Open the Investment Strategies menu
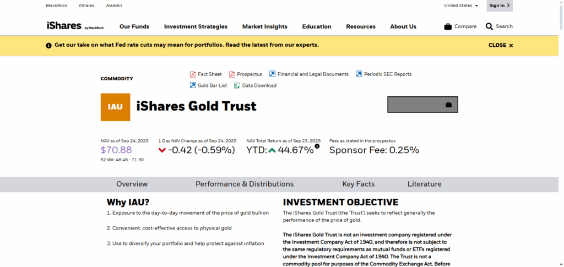Image resolution: width=564 pixels, height=267 pixels. tap(196, 26)
